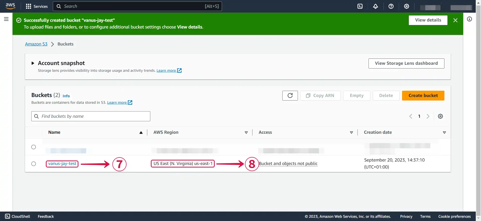Screen dimensions: 481x221
Task: Open Feedback in the footer
Action: tap(46, 216)
